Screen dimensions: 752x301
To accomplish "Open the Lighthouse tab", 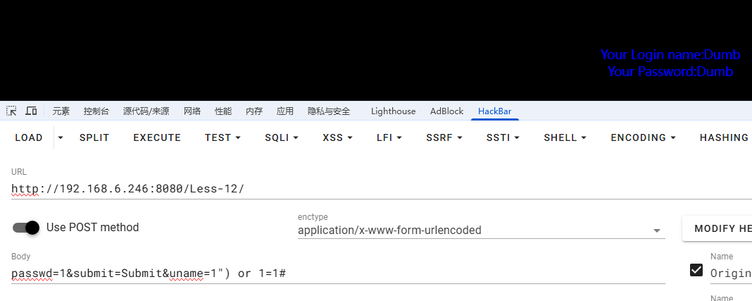I will point(393,111).
